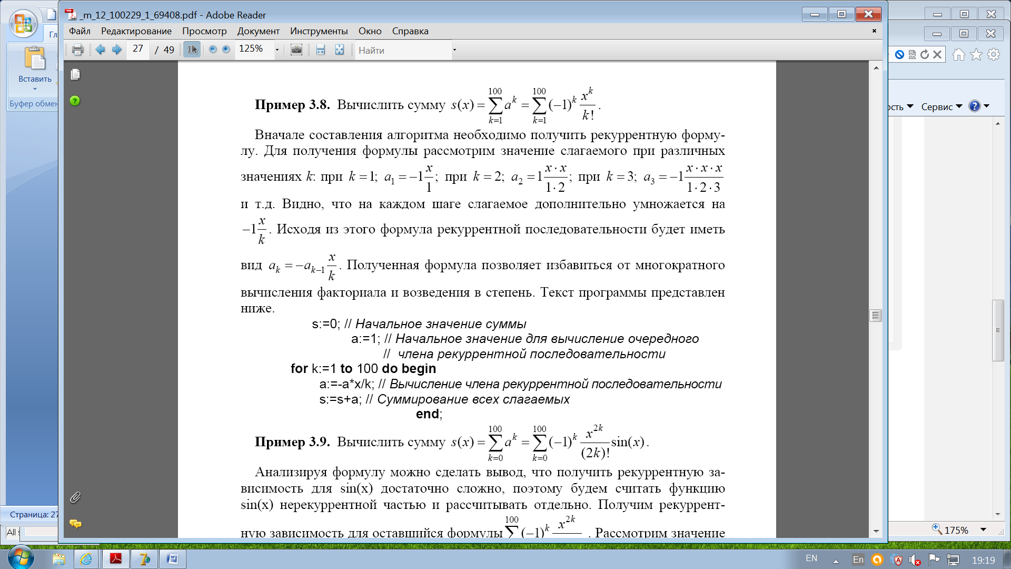Open the Comments panel icon

[75, 523]
